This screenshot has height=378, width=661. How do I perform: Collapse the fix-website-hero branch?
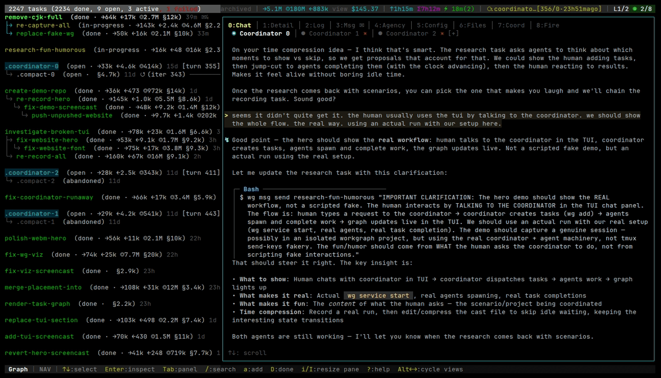tap(10, 140)
